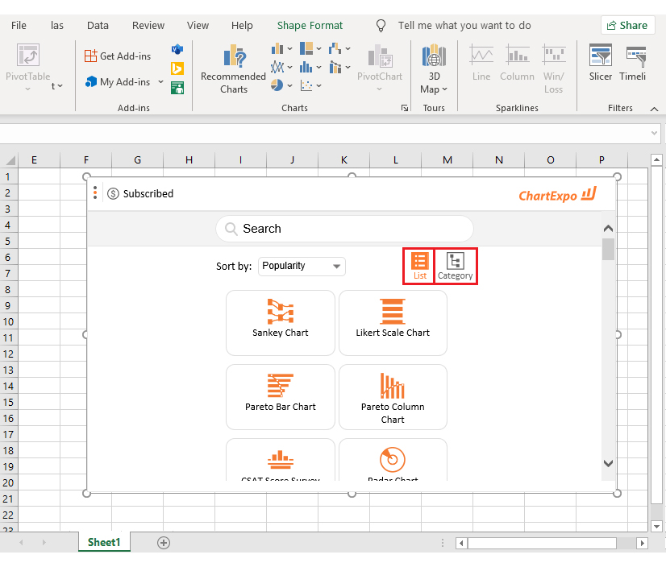
Task: Expand the formula bar
Action: [x=654, y=133]
